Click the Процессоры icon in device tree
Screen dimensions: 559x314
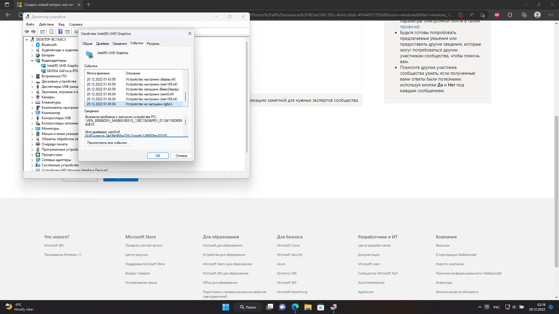point(38,155)
